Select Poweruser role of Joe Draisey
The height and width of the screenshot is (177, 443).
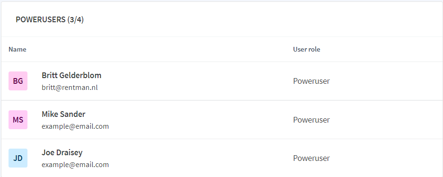[311, 158]
